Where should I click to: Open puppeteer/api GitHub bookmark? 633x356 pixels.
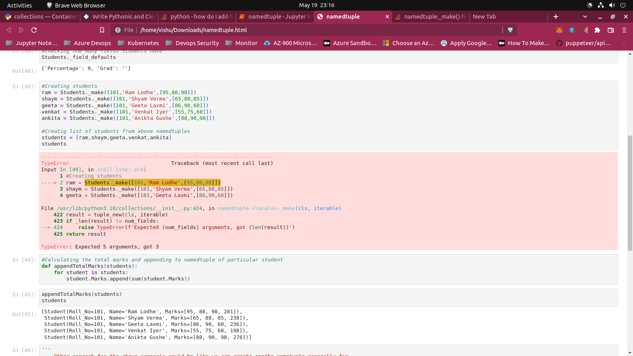[584, 43]
